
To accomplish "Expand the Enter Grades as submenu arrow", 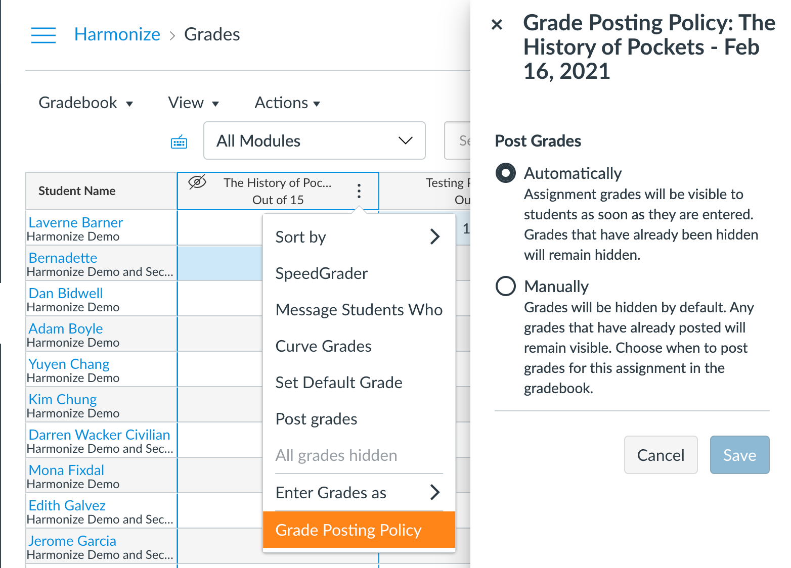I will point(434,492).
